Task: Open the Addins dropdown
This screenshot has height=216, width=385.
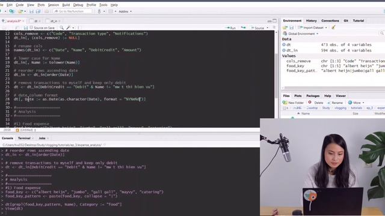Action: 125,11
